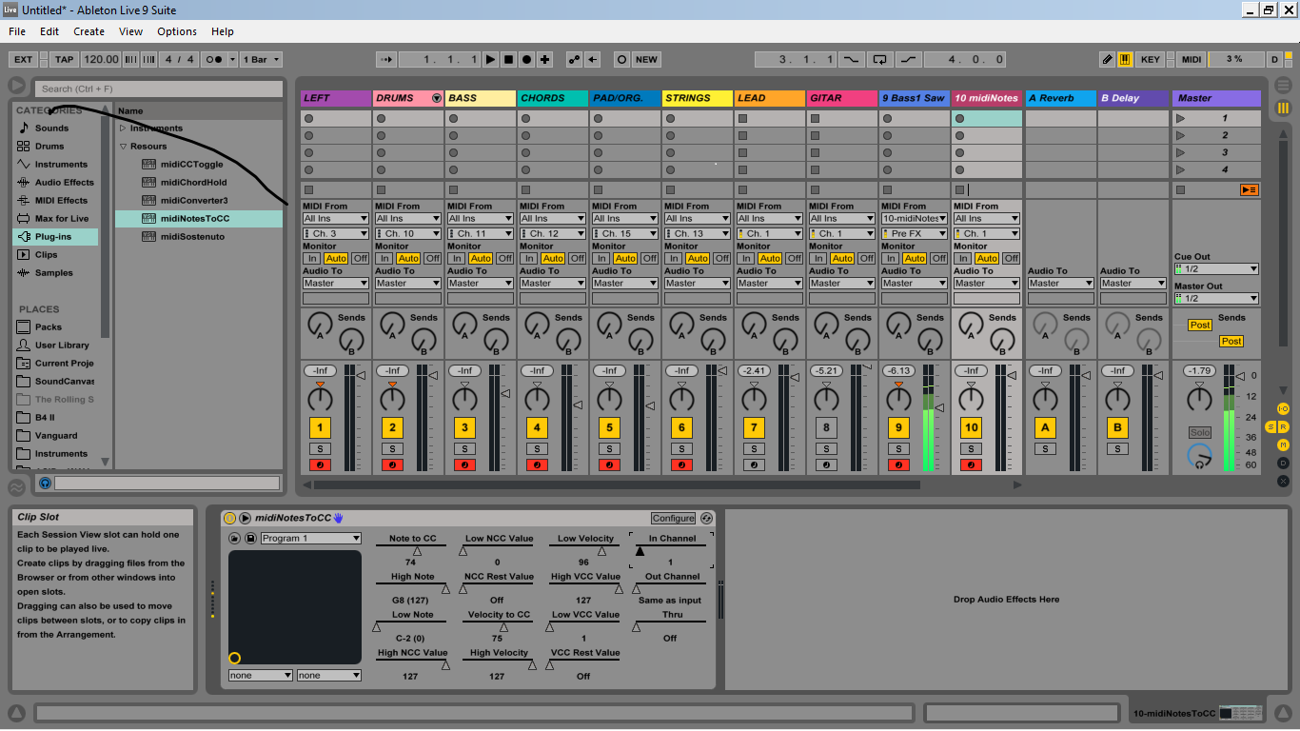Viewport: 1300px width, 731px height.
Task: Toggle the In/Out section selector
Action: tap(1283, 408)
